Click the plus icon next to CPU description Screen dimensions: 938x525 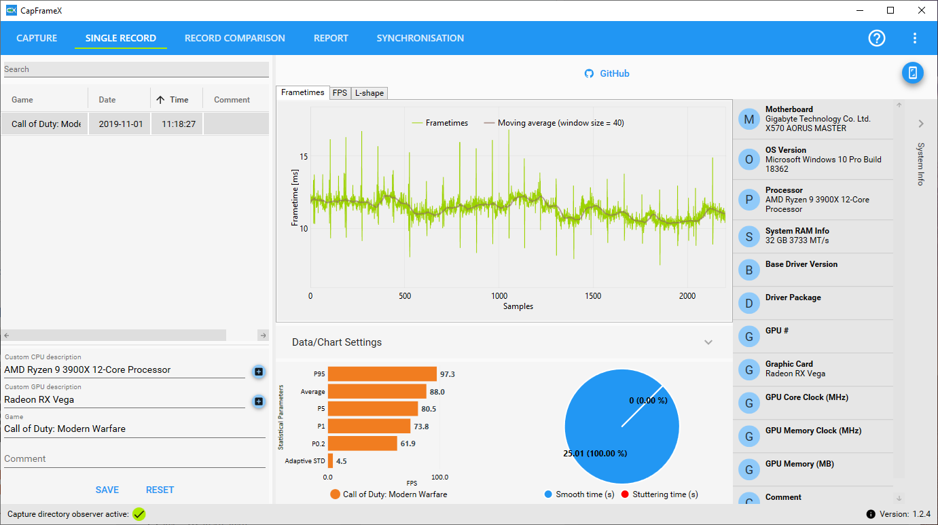259,372
